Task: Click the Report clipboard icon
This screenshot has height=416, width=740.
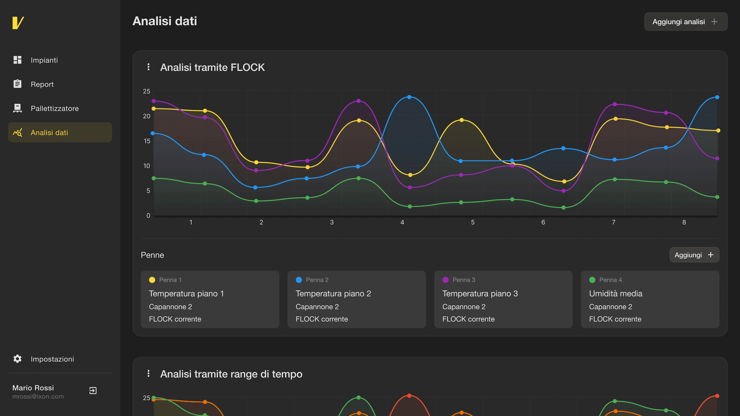Action: [x=17, y=84]
